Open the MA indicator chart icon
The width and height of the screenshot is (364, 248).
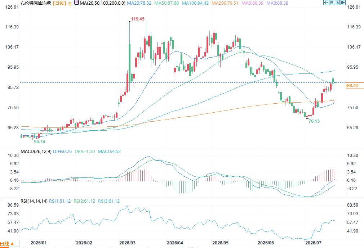[76, 3]
